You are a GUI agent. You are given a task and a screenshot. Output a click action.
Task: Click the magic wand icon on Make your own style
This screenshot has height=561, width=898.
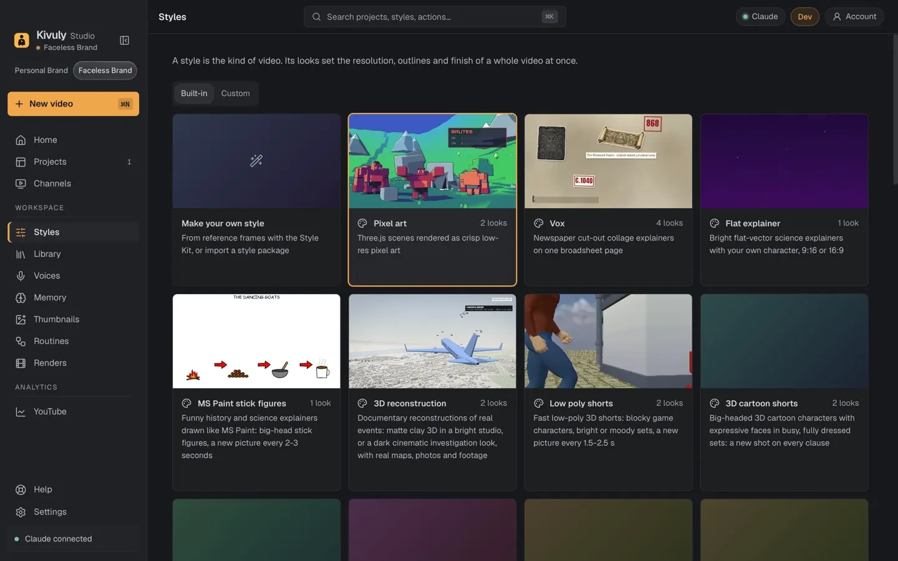256,161
